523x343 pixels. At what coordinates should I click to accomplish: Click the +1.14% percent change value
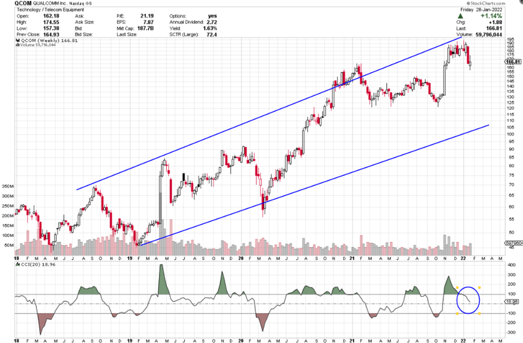coord(491,16)
